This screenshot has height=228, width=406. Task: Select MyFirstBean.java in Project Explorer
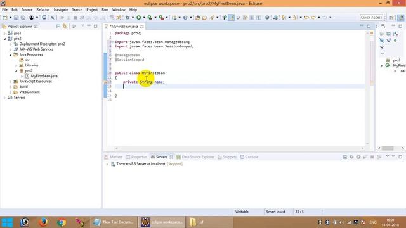tap(44, 76)
